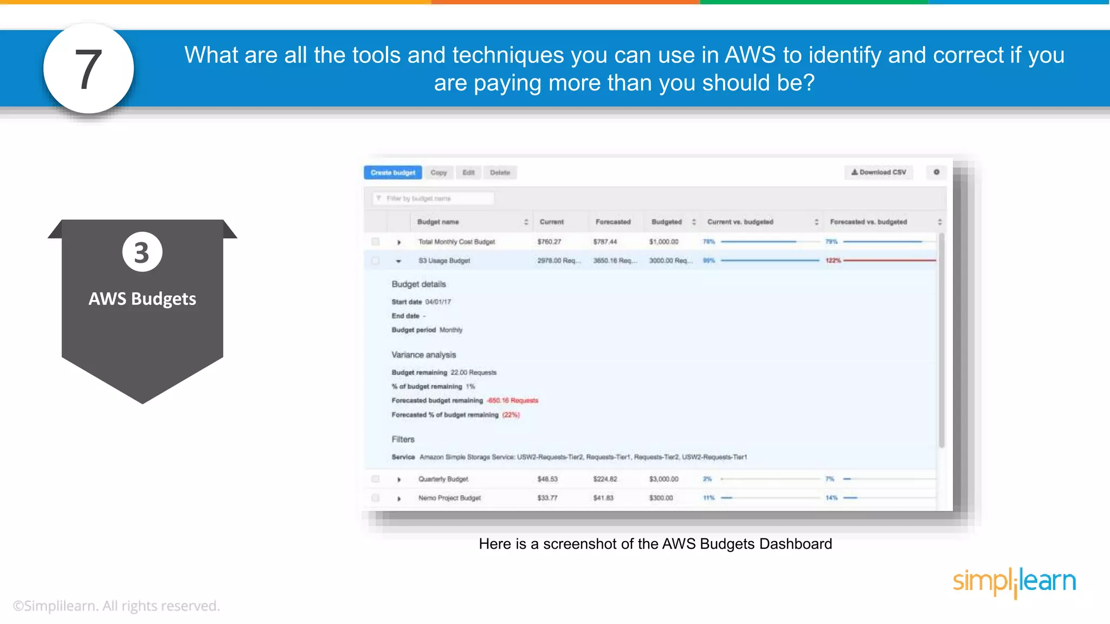Sort by Forecasted vs. budgeted arrows

(x=939, y=222)
